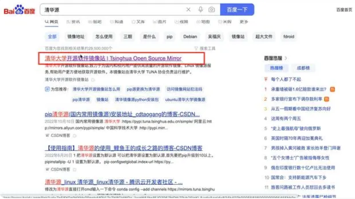Select the pip filter chip
The image size is (355, 199).
(x=170, y=37)
